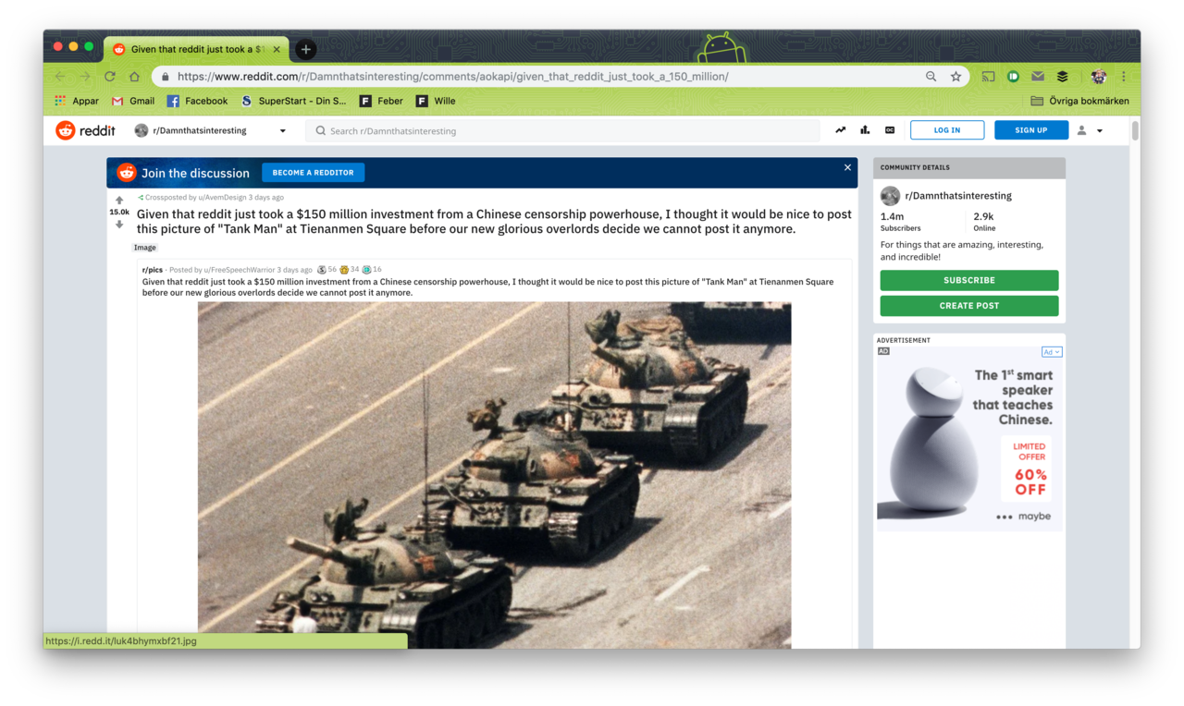
Task: Open the Wille bookmark
Action: coord(436,101)
